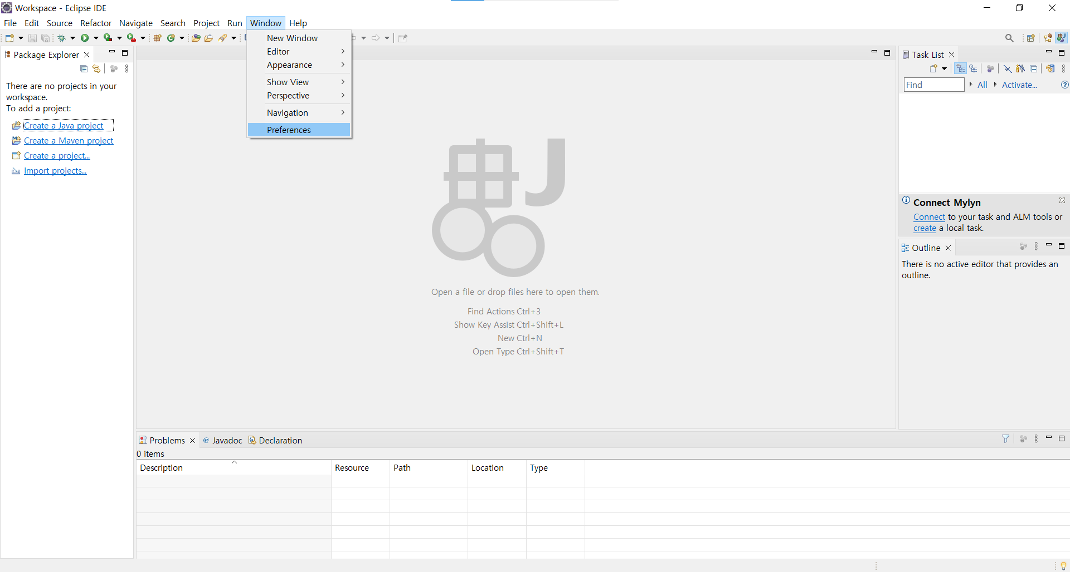Click the Create a project... link
The image size is (1070, 572).
57,156
